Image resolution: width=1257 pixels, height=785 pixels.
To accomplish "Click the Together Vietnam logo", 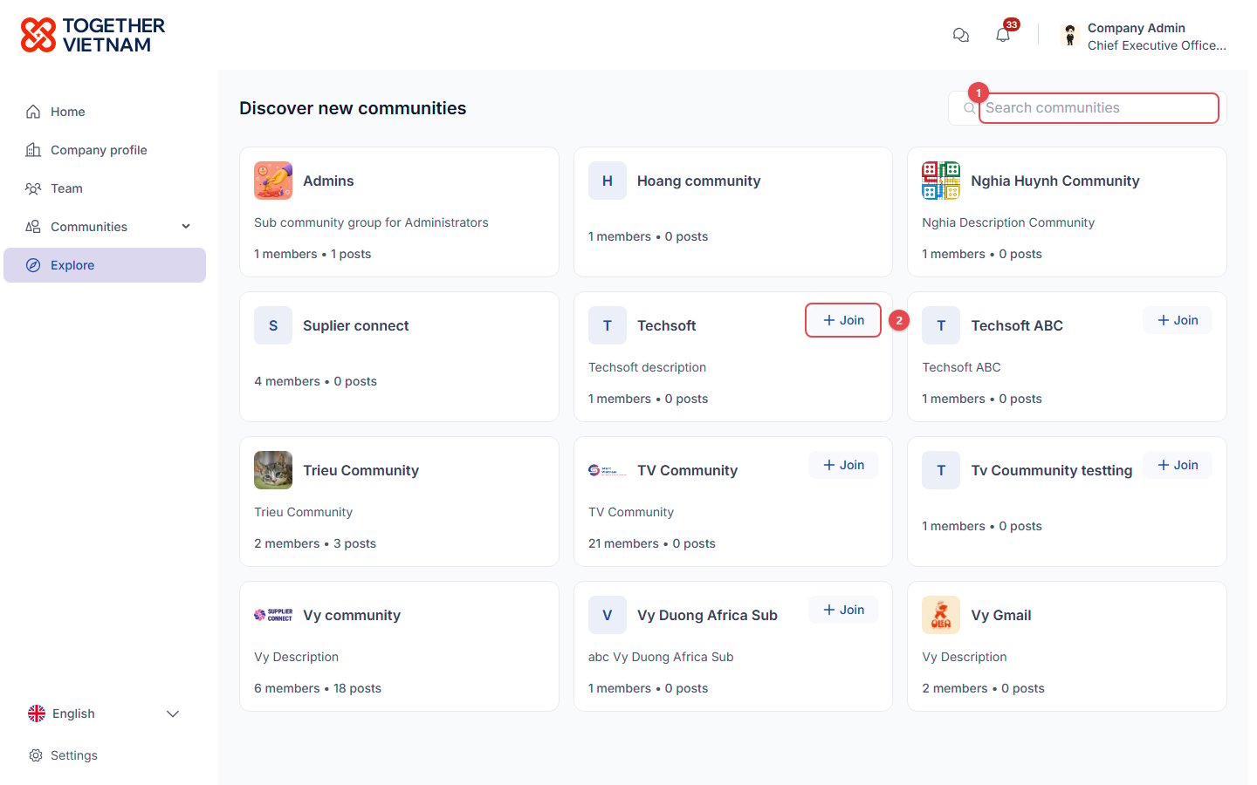I will (x=93, y=35).
